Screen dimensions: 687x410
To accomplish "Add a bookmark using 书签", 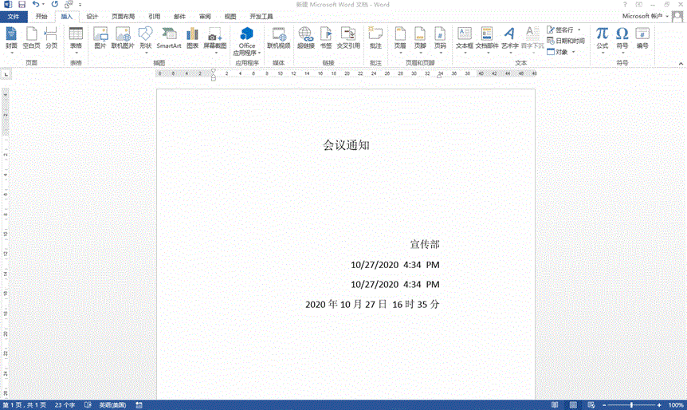I will (326, 37).
